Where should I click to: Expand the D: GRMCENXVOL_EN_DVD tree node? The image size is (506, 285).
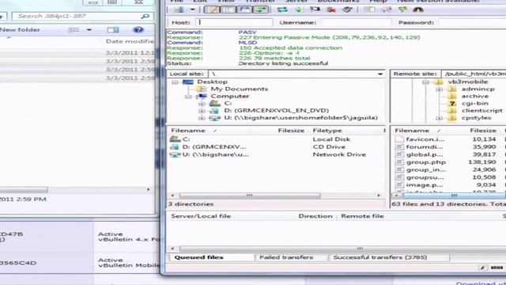[x=202, y=111]
